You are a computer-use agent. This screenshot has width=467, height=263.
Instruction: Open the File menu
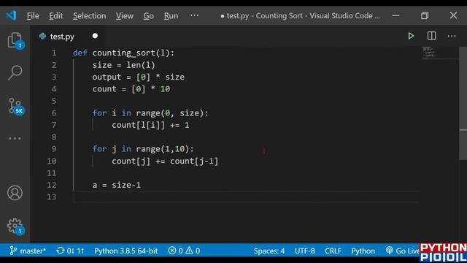pyautogui.click(x=33, y=16)
